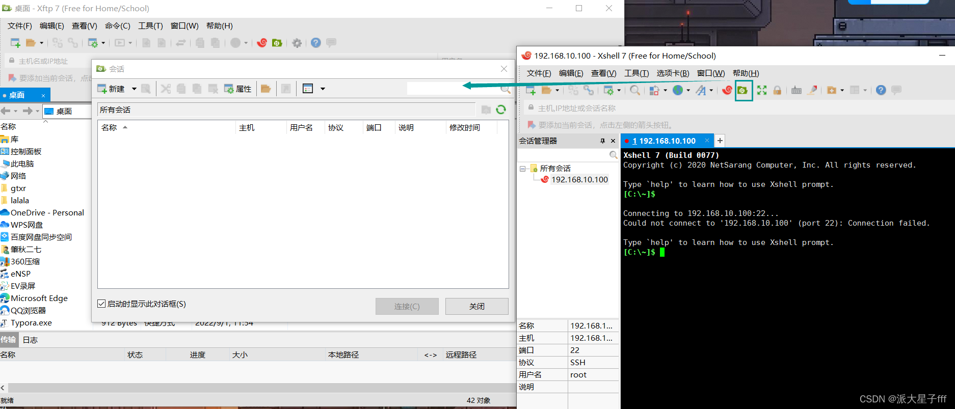Click the green Refresh icon in Sessions dialog
Screen dimensions: 955x409
[501, 110]
